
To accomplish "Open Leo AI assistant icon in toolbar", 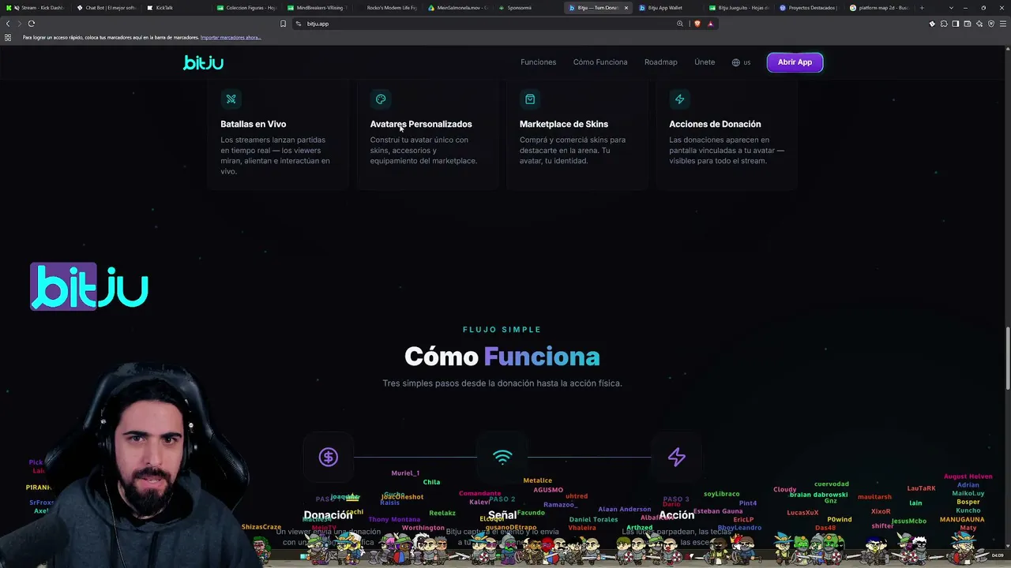I will 979,24.
